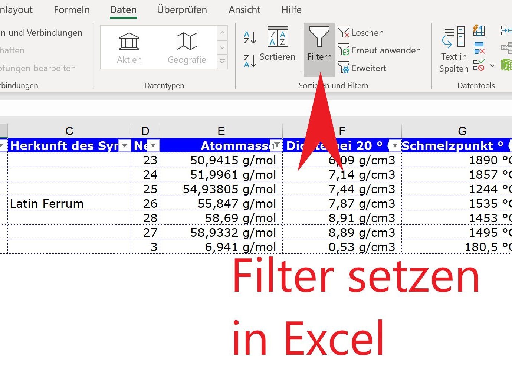512x384 pixels.
Task: Click the Erweitert filter button
Action: pos(362,68)
